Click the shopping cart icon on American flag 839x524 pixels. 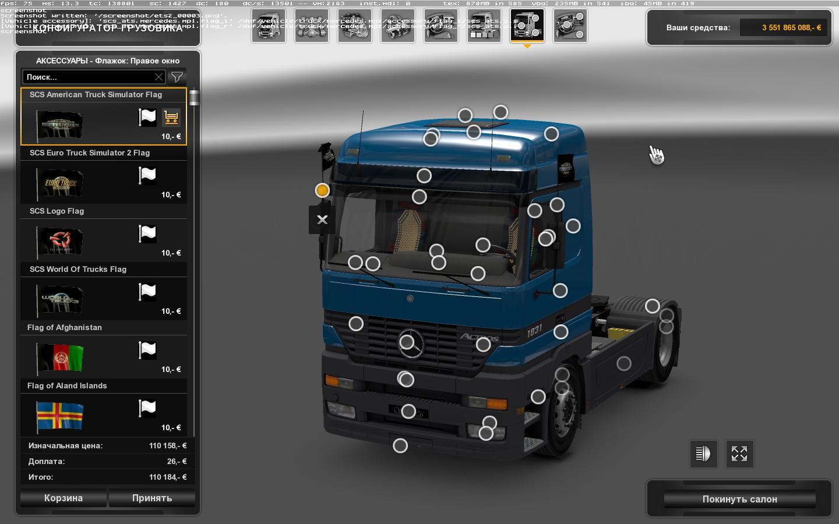point(171,118)
